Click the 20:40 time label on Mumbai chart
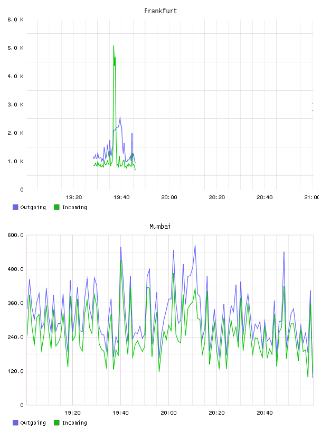321x431 pixels. pos(265,413)
